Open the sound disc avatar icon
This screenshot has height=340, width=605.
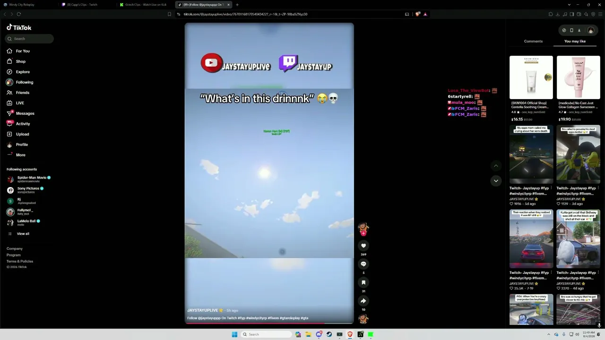coord(363,319)
